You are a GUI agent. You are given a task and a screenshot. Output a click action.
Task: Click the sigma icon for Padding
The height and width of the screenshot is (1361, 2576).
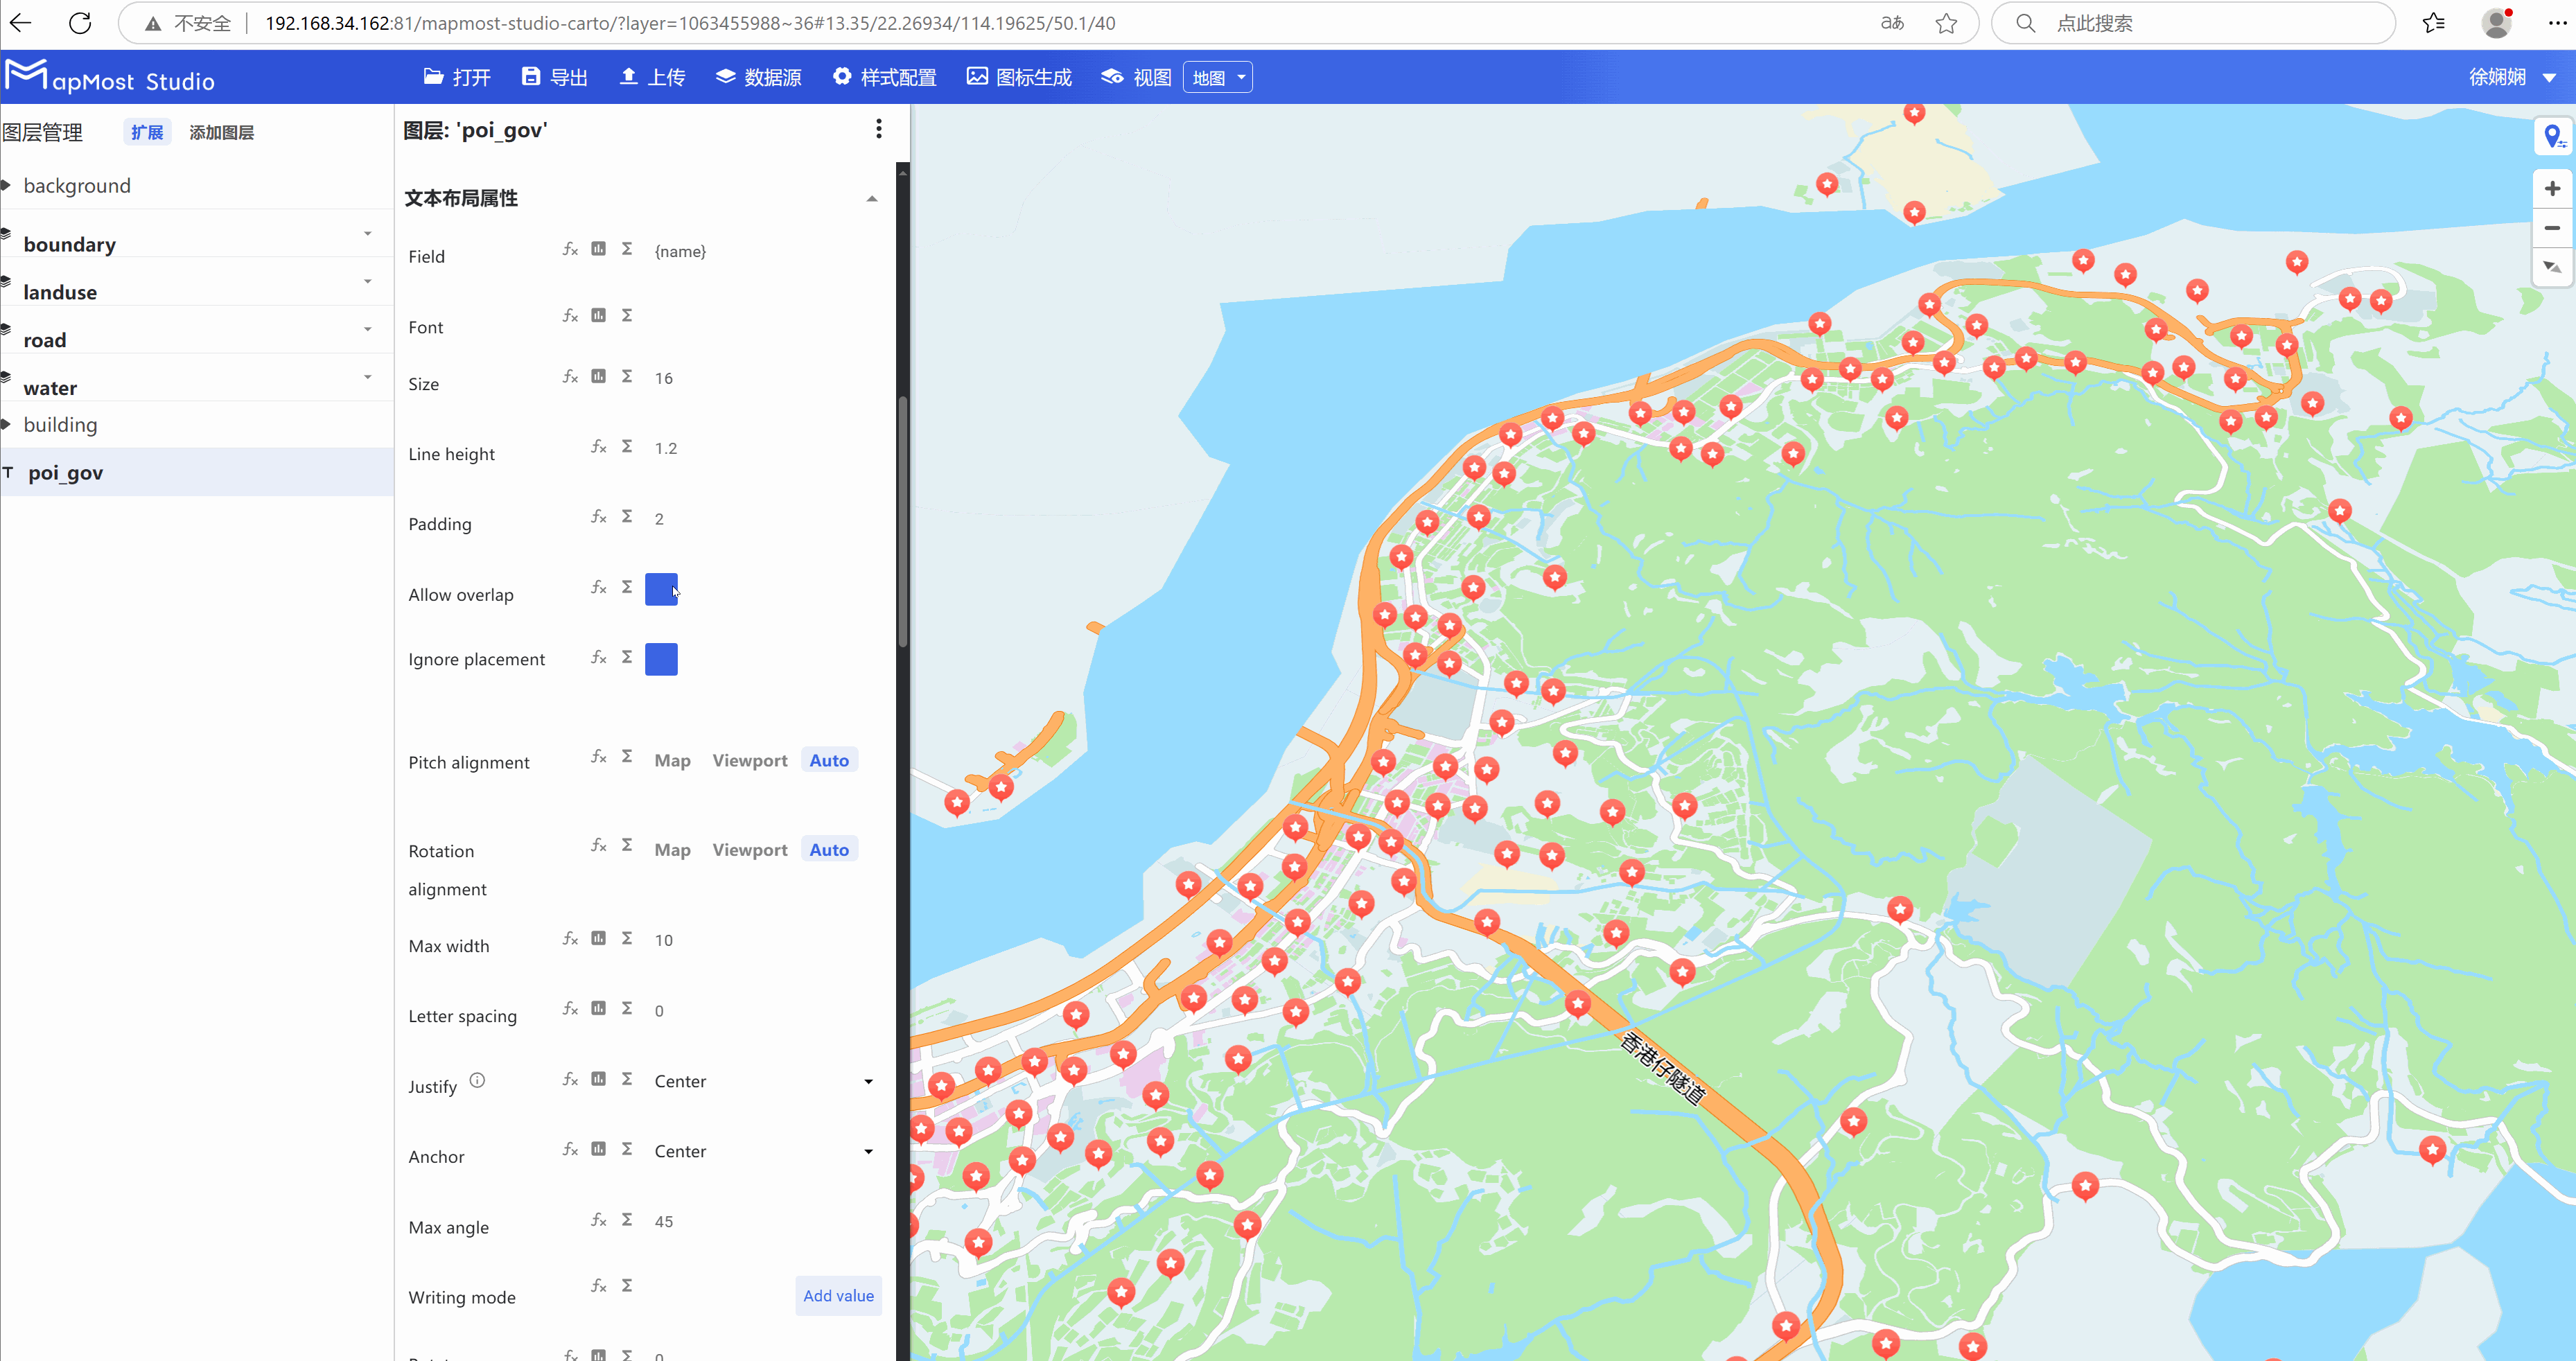627,517
